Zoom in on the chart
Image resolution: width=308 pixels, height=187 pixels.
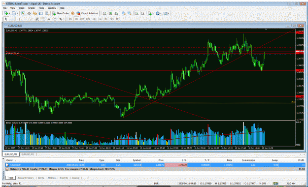pyautogui.click(x=123, y=13)
